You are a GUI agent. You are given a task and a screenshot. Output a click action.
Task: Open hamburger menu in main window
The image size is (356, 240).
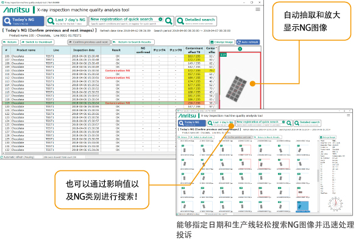[x=258, y=9]
